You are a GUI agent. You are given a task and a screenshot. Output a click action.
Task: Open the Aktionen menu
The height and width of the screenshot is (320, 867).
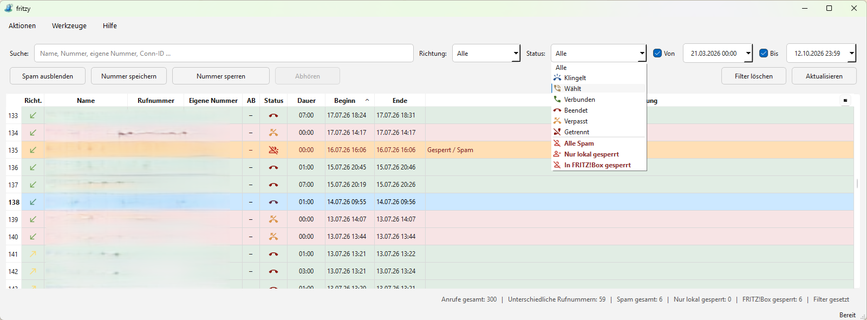pyautogui.click(x=22, y=26)
